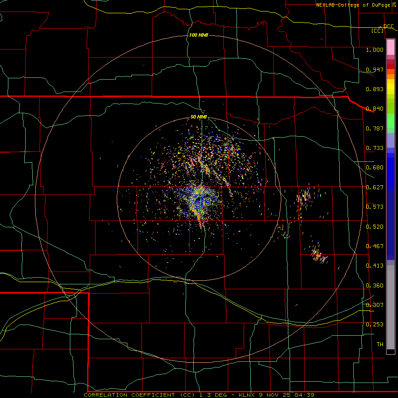Viewport: 398px width, 398px height.
Task: Click the CORRELATION COEFFICIENT (CC) caption text
Action: [x=139, y=395]
